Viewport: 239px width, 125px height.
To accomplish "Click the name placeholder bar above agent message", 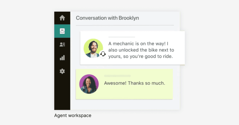I will click(x=122, y=37).
